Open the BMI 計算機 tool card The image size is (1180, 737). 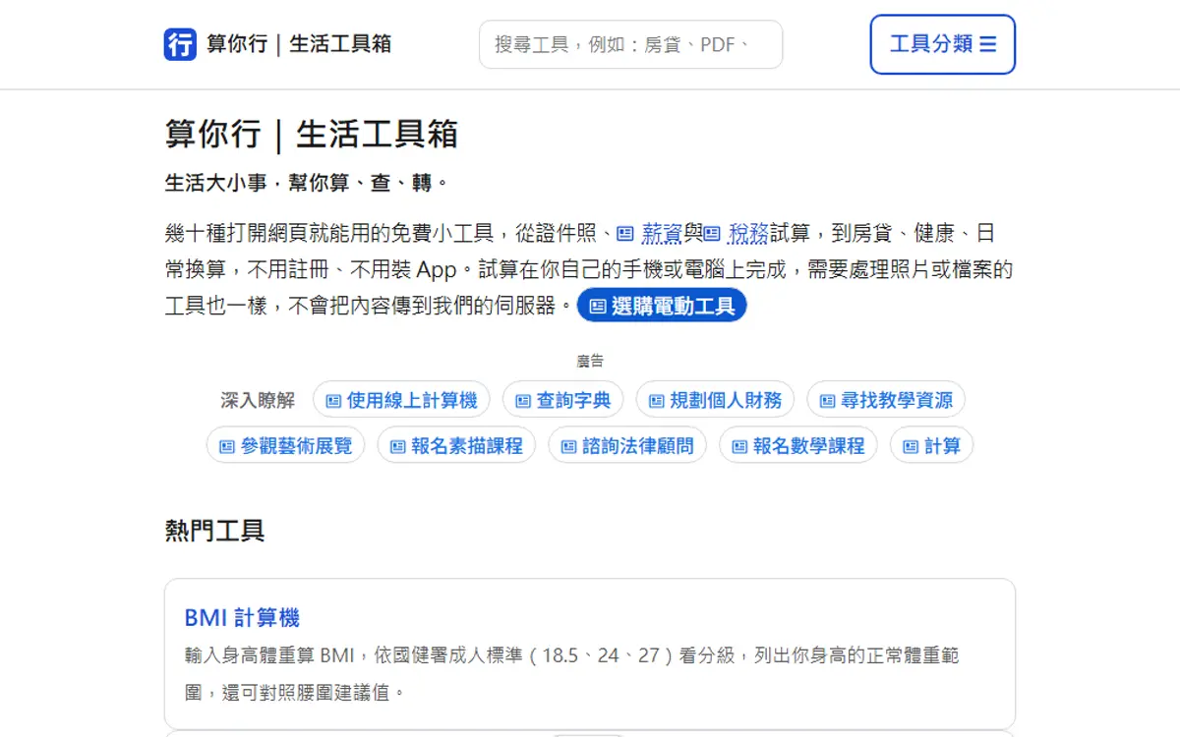pos(590,653)
